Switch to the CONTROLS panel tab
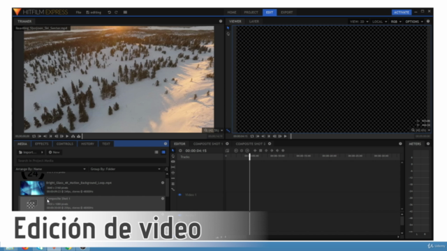Image resolution: width=447 pixels, height=251 pixels. click(65, 144)
